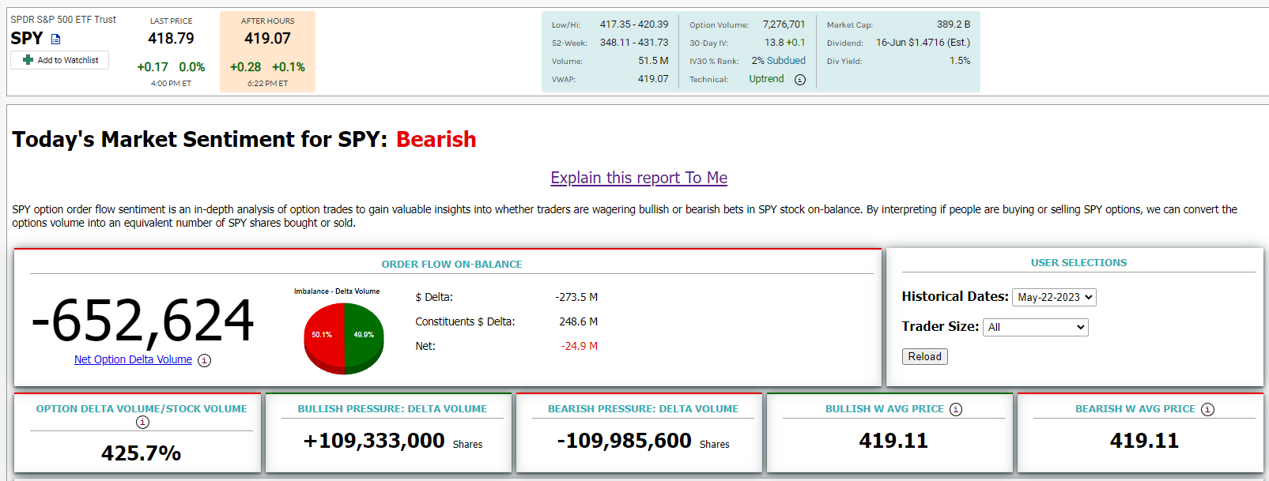
Task: Show info for Technical Uptrend indicator
Action: pos(800,80)
